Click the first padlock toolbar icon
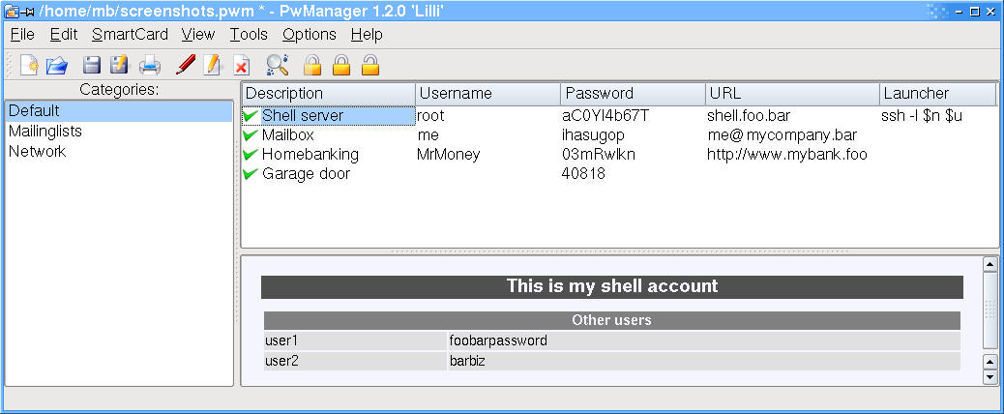The width and height of the screenshot is (1004, 414). pyautogui.click(x=311, y=65)
